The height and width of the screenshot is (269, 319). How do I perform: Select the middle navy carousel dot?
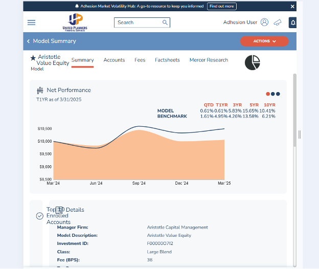pyautogui.click(x=273, y=94)
